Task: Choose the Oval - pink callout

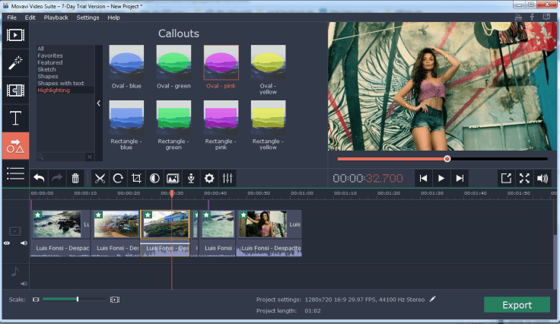Action: click(221, 67)
